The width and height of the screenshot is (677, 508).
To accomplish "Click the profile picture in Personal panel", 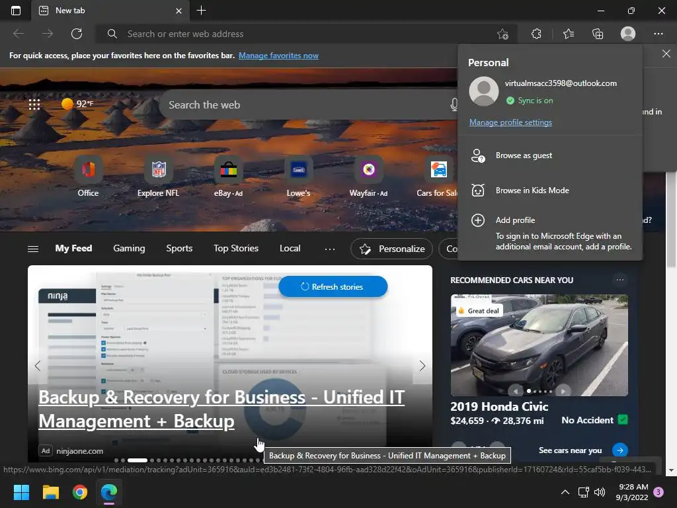I will 483,91.
